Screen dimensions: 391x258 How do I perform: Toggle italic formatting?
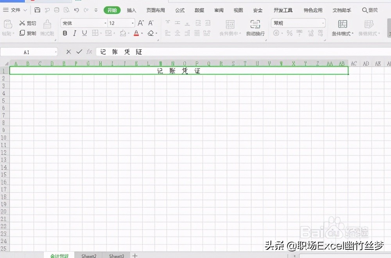coord(74,33)
